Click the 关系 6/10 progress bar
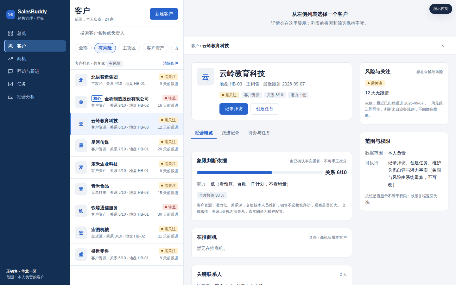 (x=260, y=173)
